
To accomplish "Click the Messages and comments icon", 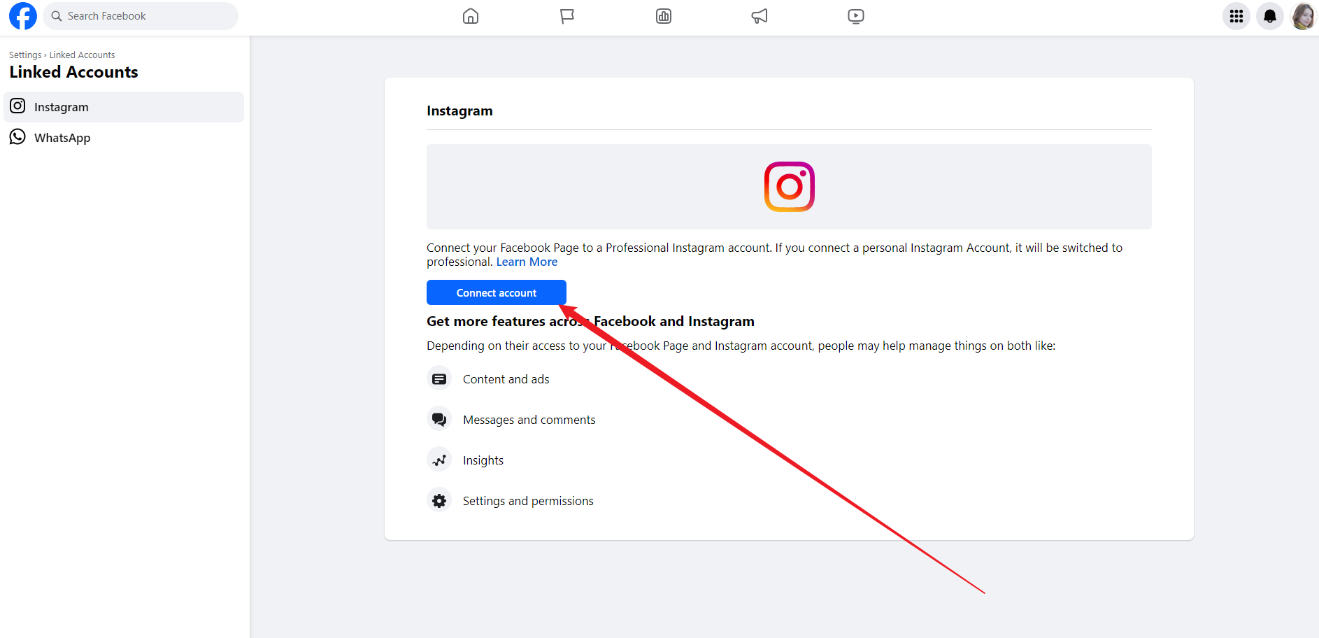I will (x=439, y=419).
